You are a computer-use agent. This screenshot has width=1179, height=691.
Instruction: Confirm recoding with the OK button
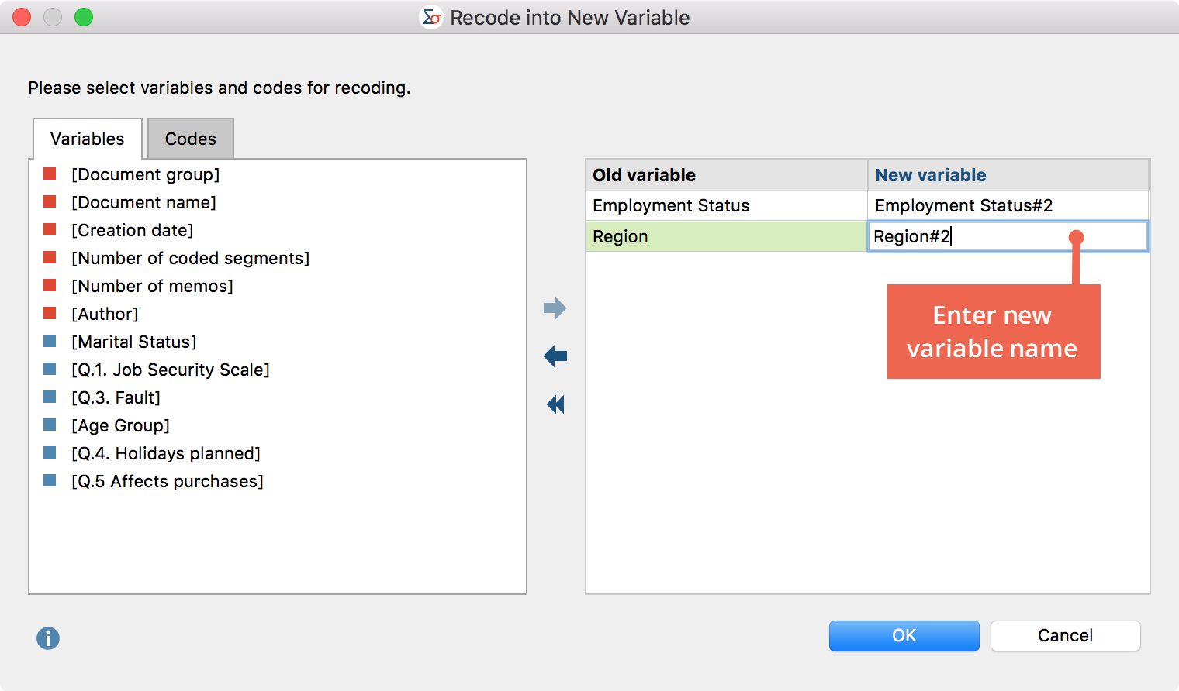[x=904, y=636]
